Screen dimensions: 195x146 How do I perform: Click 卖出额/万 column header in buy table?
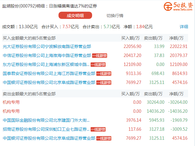pyautogui.click(x=153, y=38)
